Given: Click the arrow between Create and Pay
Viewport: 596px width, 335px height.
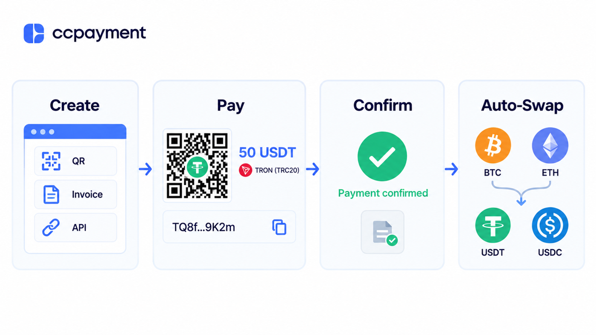Looking at the screenshot, I should click(x=146, y=170).
